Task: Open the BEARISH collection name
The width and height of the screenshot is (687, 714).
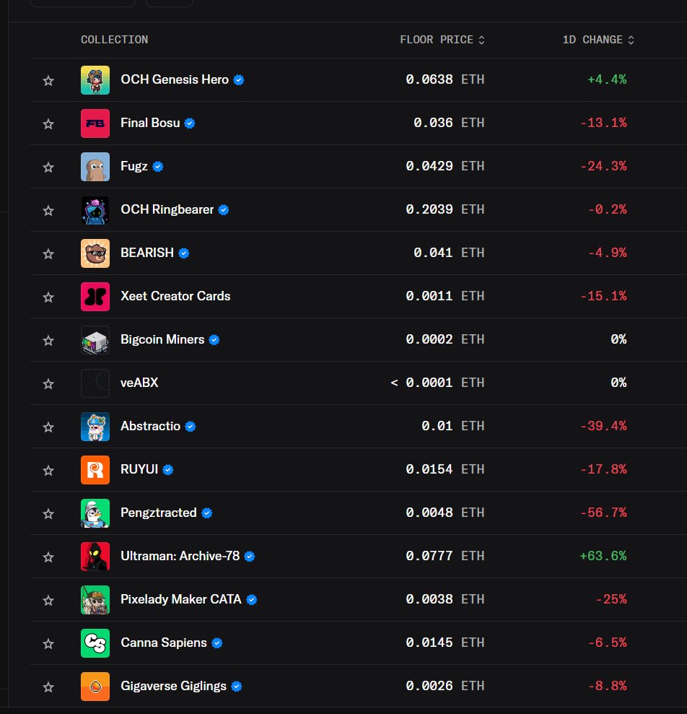Action: pyautogui.click(x=147, y=253)
